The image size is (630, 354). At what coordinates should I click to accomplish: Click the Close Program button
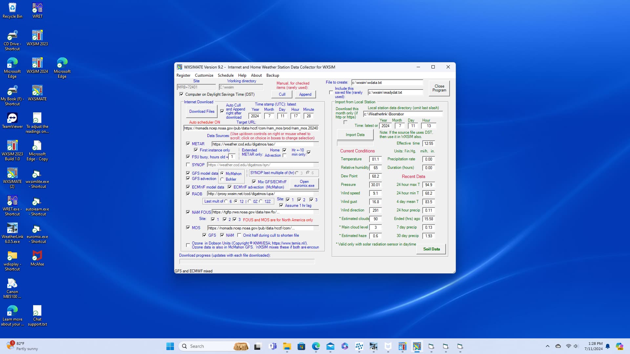coord(439,88)
